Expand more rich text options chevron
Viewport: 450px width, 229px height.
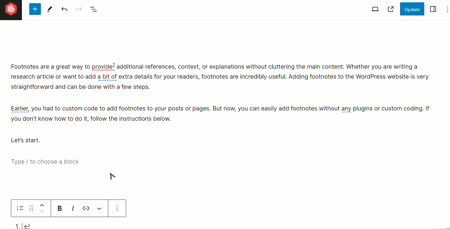click(x=99, y=208)
